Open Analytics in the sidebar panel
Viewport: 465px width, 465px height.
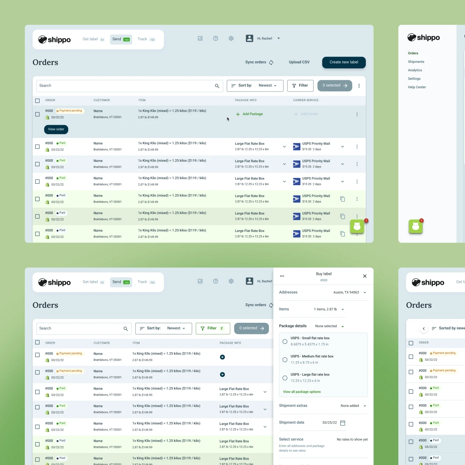point(415,70)
